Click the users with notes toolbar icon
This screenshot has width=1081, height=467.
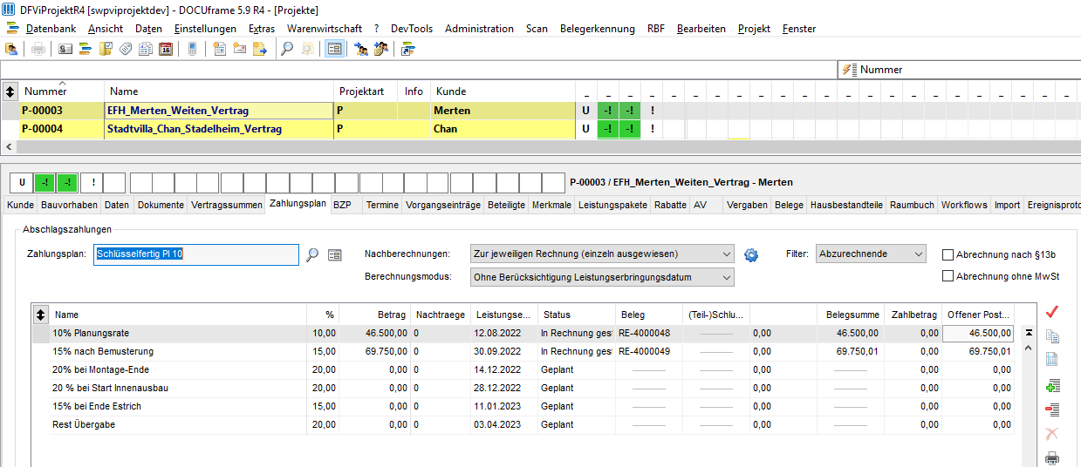(380, 49)
